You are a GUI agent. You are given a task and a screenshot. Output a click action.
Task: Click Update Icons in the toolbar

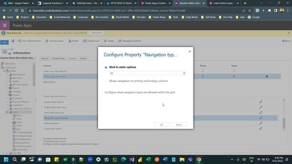[91, 41]
